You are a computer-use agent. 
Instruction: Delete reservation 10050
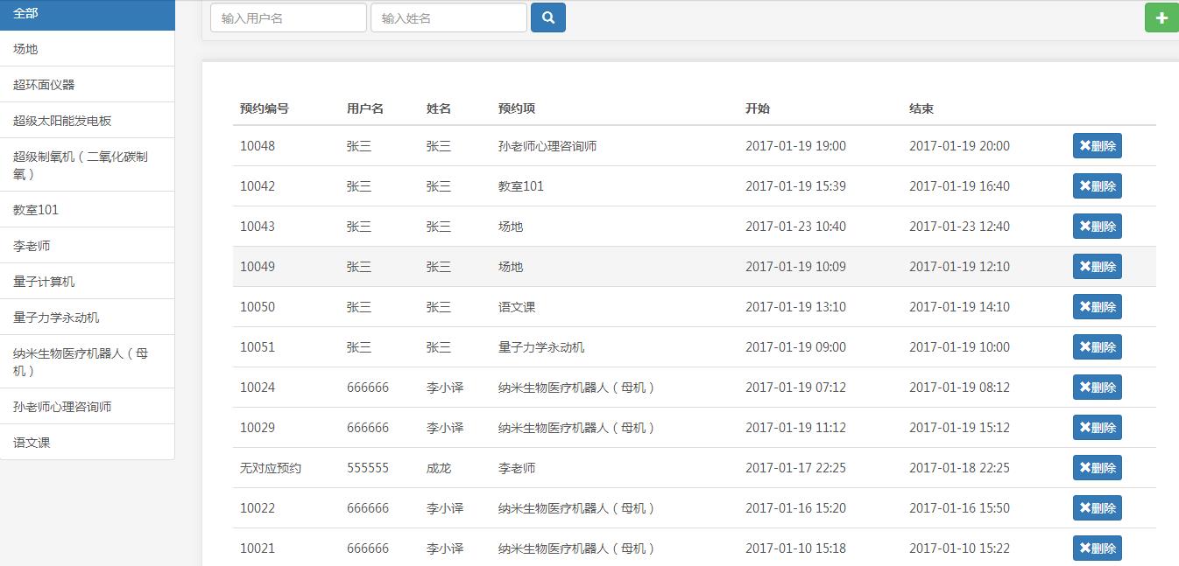pyautogui.click(x=1097, y=307)
